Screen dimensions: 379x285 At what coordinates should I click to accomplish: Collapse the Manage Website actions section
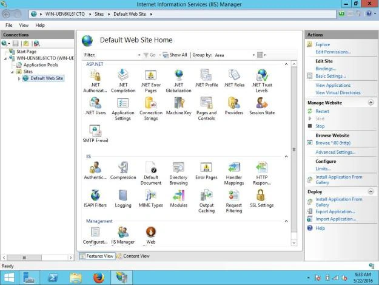click(x=371, y=103)
